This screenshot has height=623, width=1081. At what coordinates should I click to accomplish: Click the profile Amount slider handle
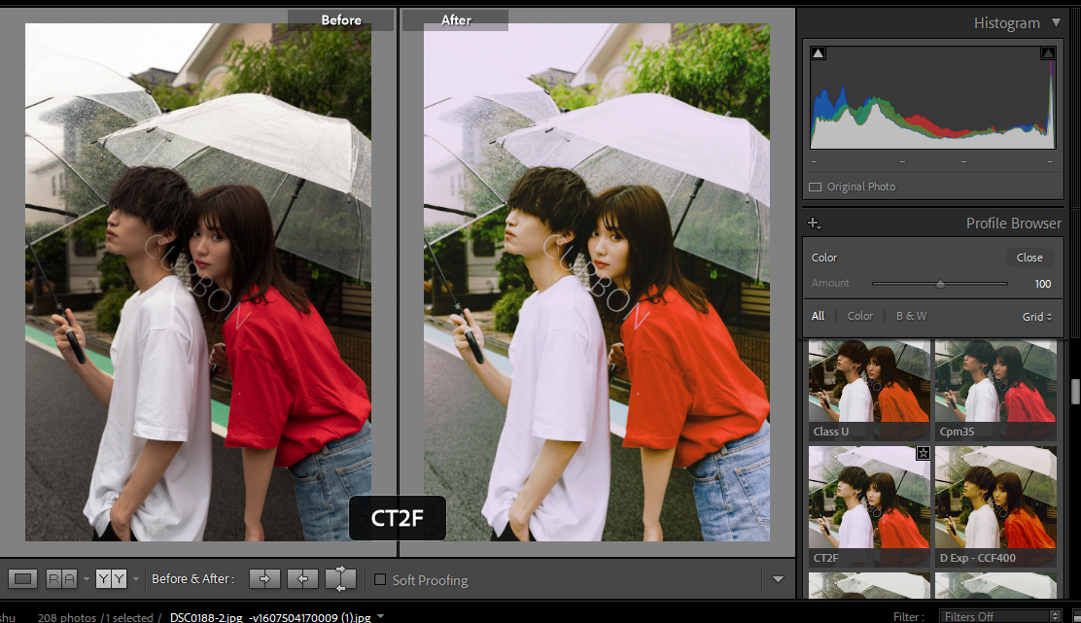[940, 284]
